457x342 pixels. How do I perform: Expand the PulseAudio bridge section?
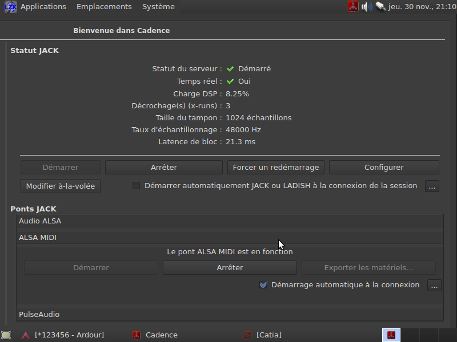[230, 315]
